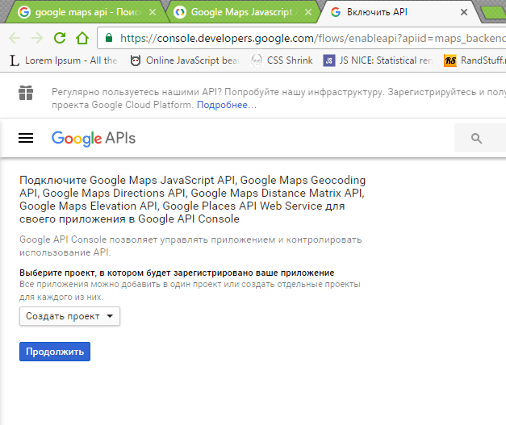Open the 'Lorem Ipsum - All the' bookmark

[63, 60]
